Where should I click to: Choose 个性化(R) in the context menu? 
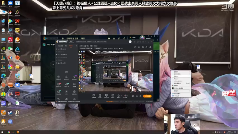click(181, 96)
